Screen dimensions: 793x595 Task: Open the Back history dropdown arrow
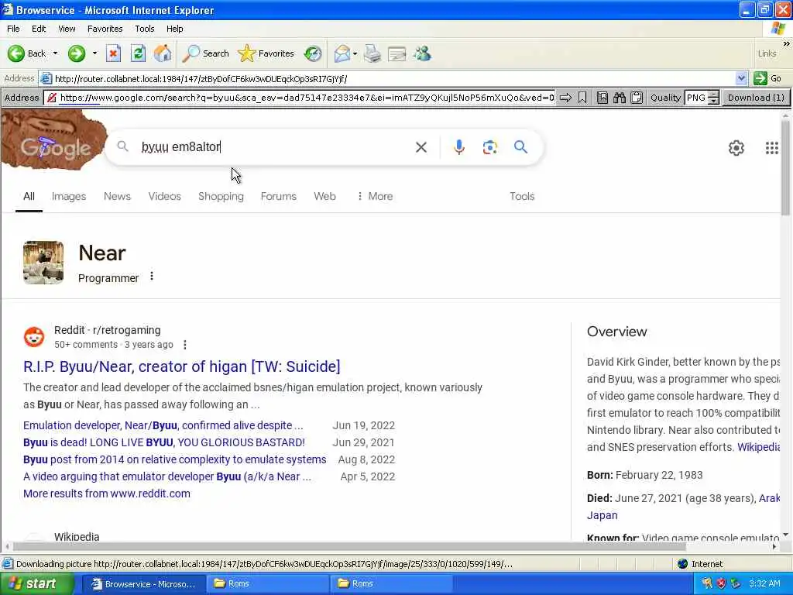(x=55, y=53)
